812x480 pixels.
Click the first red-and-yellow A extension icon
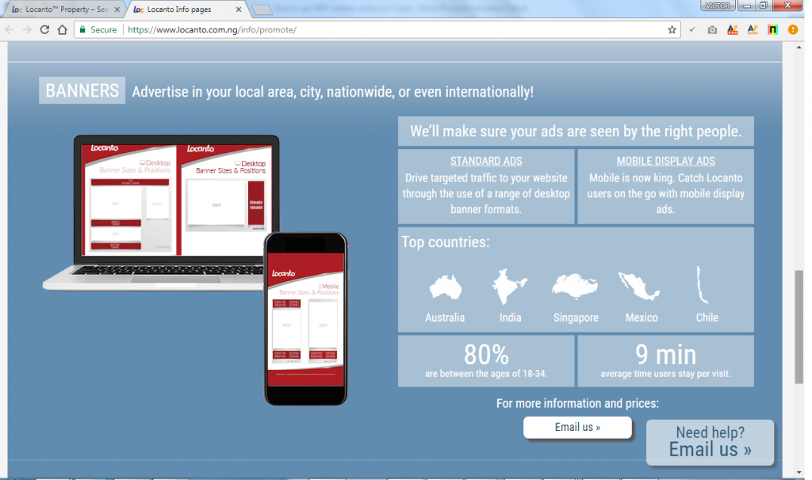[732, 29]
